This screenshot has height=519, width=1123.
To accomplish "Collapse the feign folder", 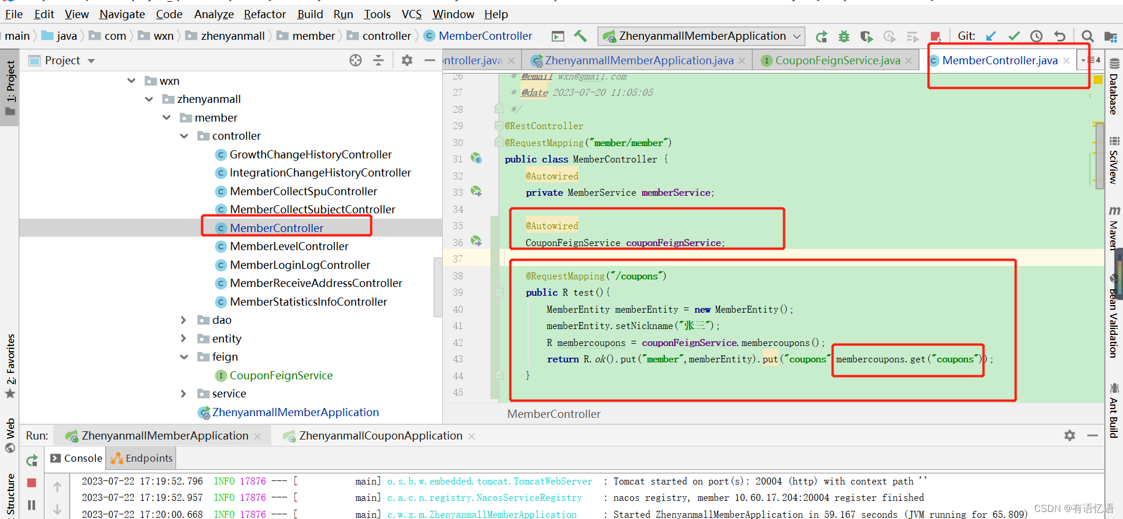I will (x=184, y=357).
